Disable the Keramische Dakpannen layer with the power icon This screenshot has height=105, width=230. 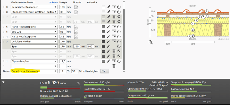click(x=119, y=7)
